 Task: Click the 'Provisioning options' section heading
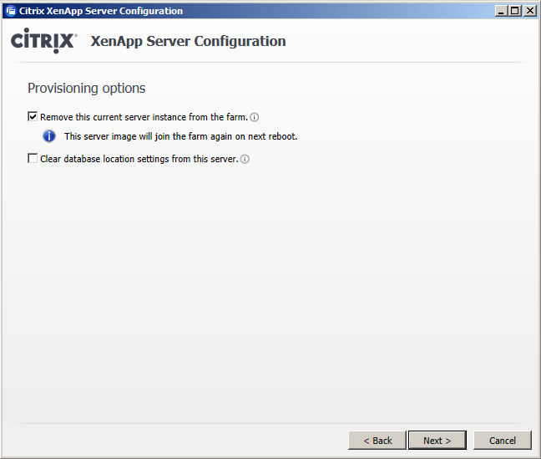coord(86,89)
